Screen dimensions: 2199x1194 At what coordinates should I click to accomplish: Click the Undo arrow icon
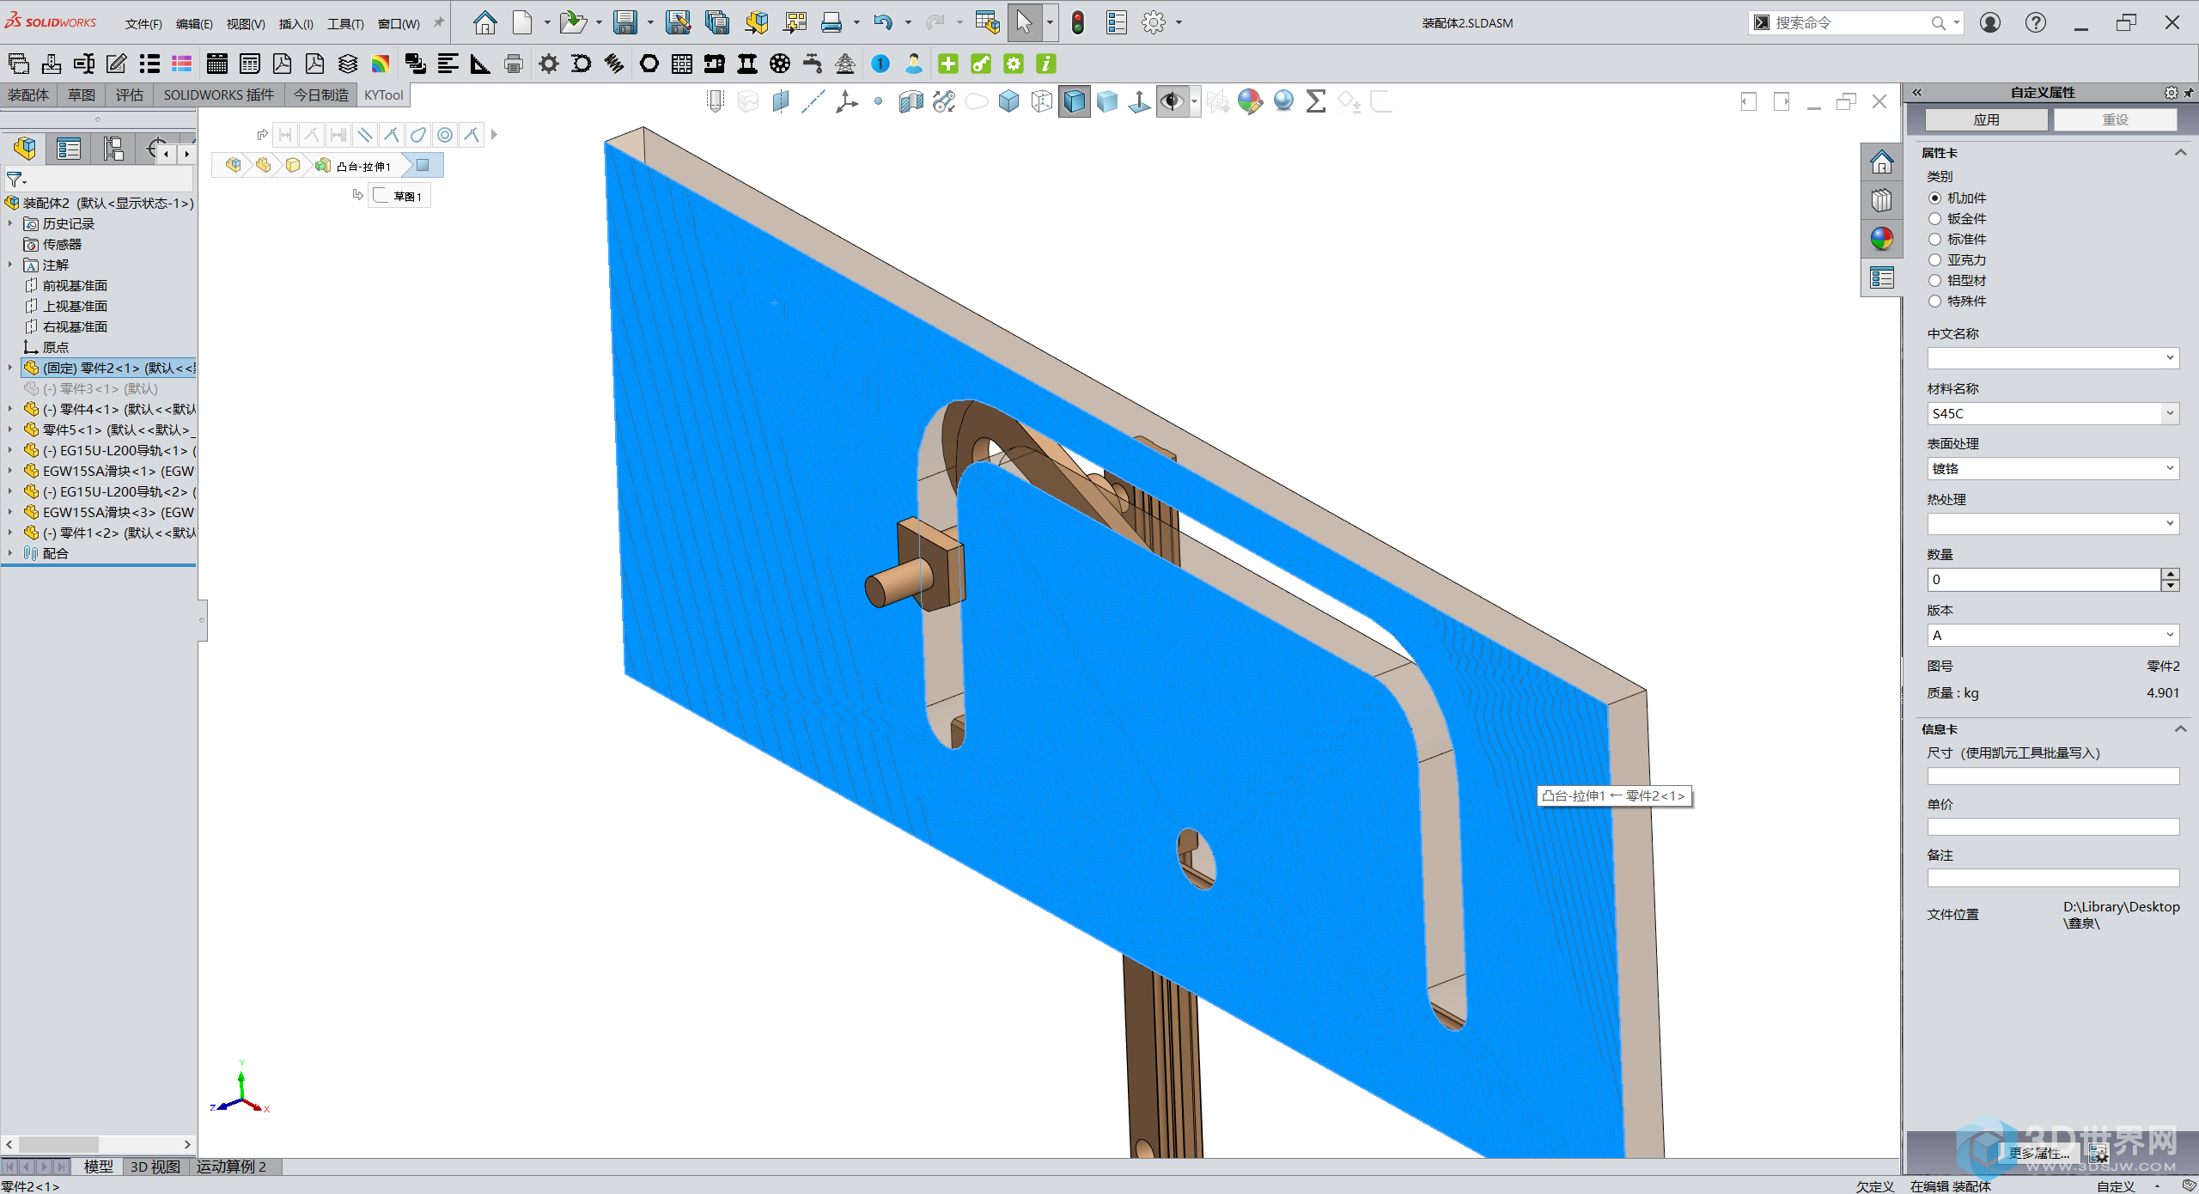883,22
